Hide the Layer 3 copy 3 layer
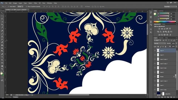178x100 pixels. click(x=155, y=59)
